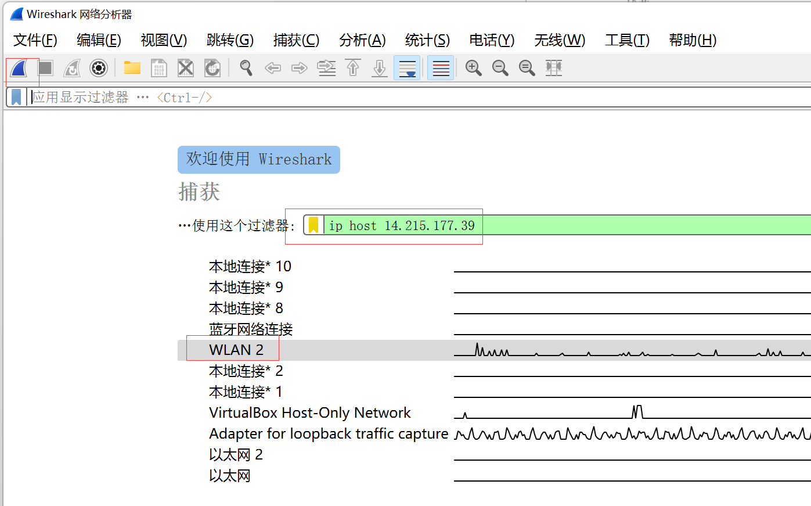Go forward to next packet arrow
The height and width of the screenshot is (506, 811).
tap(300, 68)
